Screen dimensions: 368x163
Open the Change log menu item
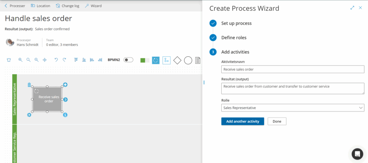(68, 6)
